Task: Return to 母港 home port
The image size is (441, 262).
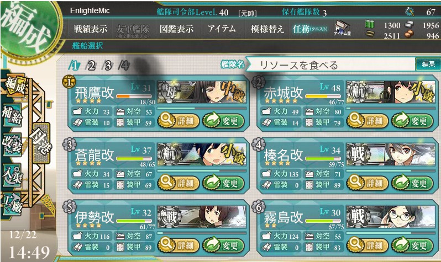Action: (x=41, y=143)
